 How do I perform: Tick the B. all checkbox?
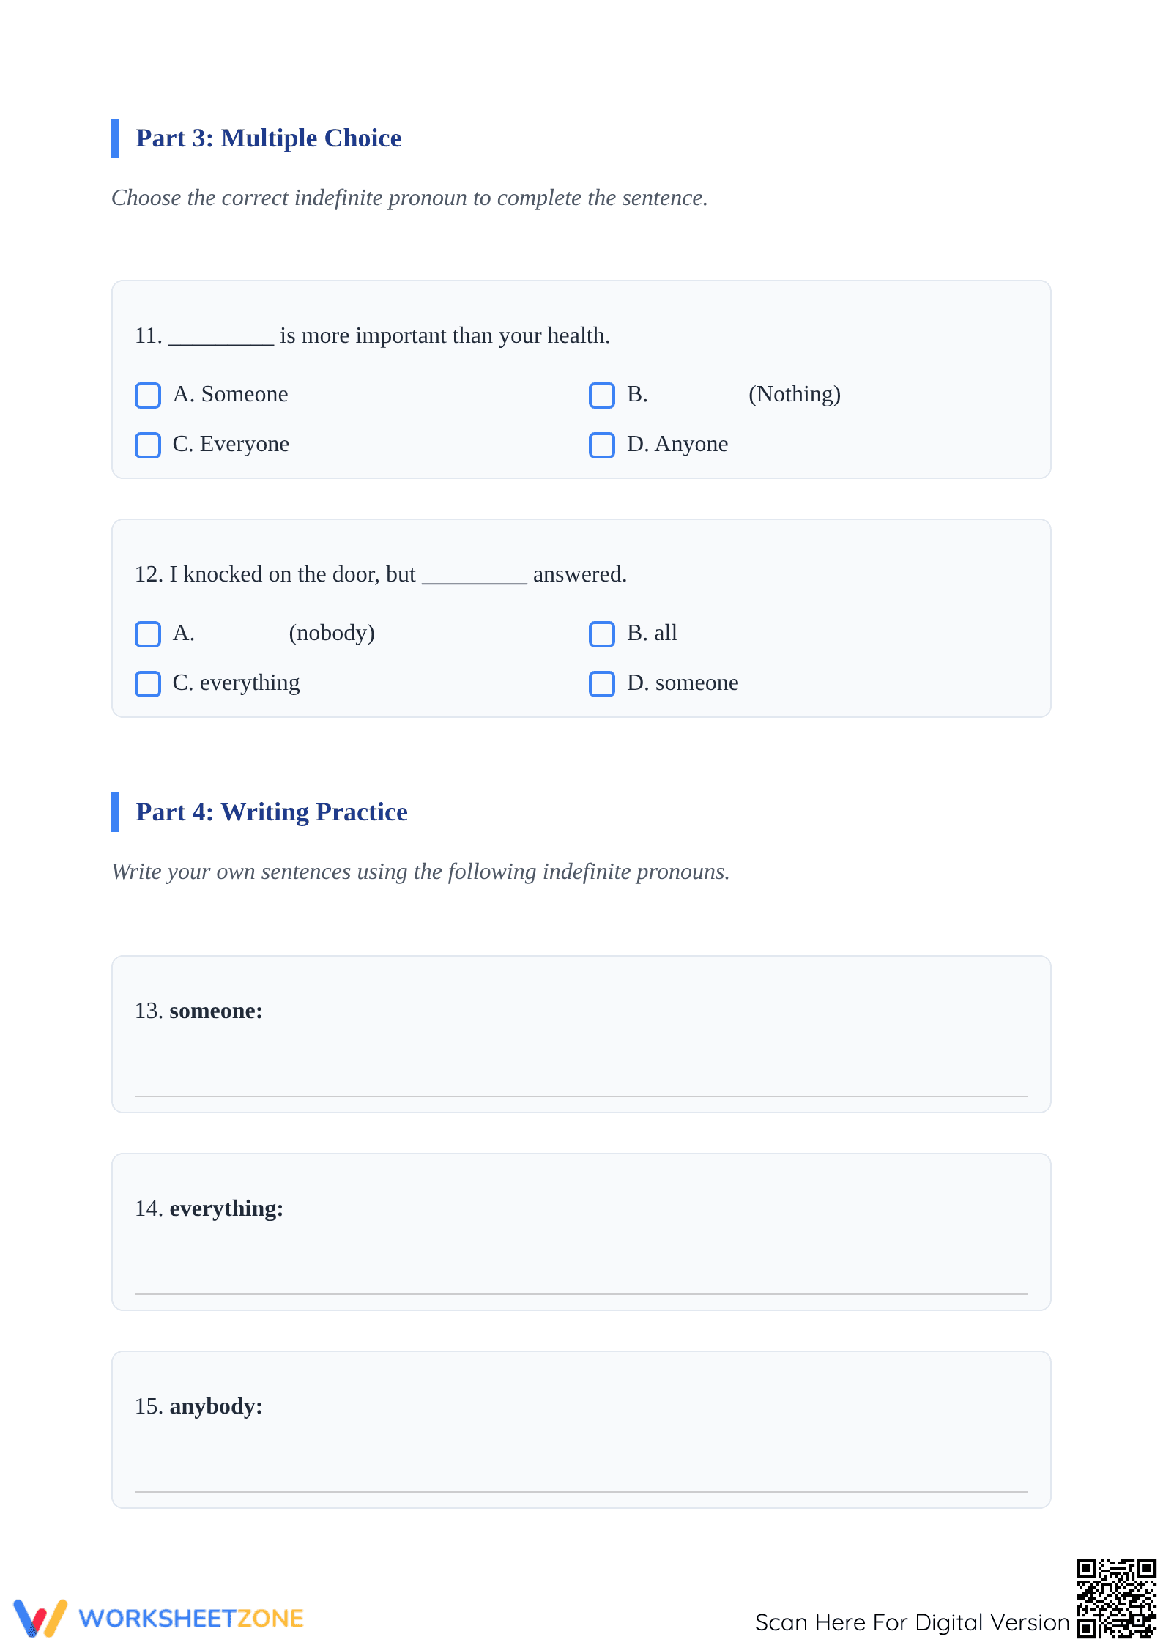click(x=602, y=634)
